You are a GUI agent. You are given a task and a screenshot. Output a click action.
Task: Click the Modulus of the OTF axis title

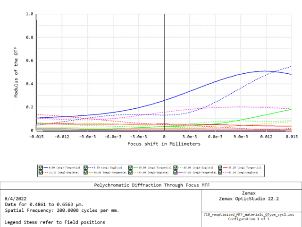16,72
